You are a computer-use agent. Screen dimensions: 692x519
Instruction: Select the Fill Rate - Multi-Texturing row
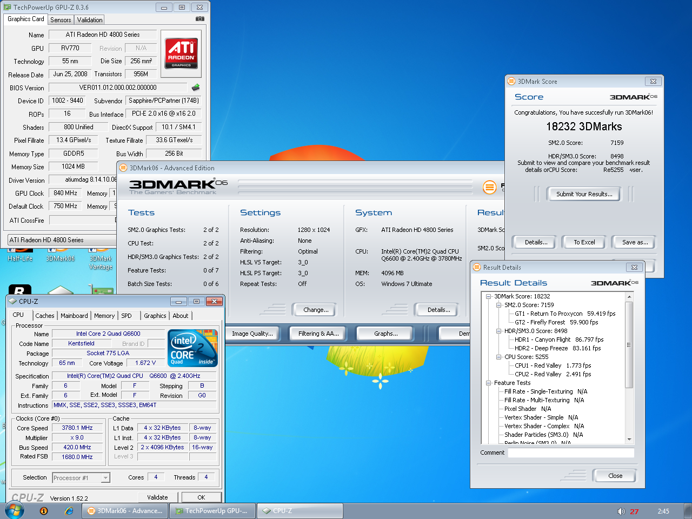pyautogui.click(x=544, y=400)
